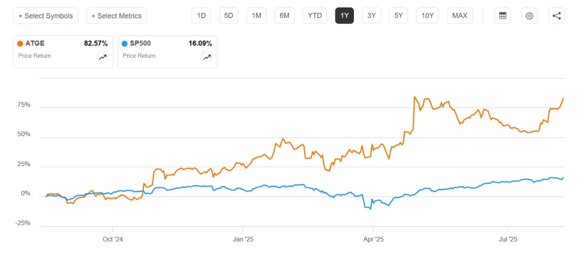Click the ATGE ticker label
The width and height of the screenshot is (578, 259).
(x=35, y=43)
